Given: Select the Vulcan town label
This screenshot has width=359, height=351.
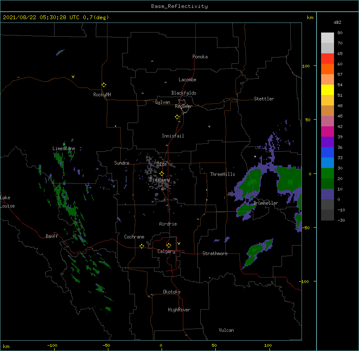Looking at the screenshot, I should [226, 330].
